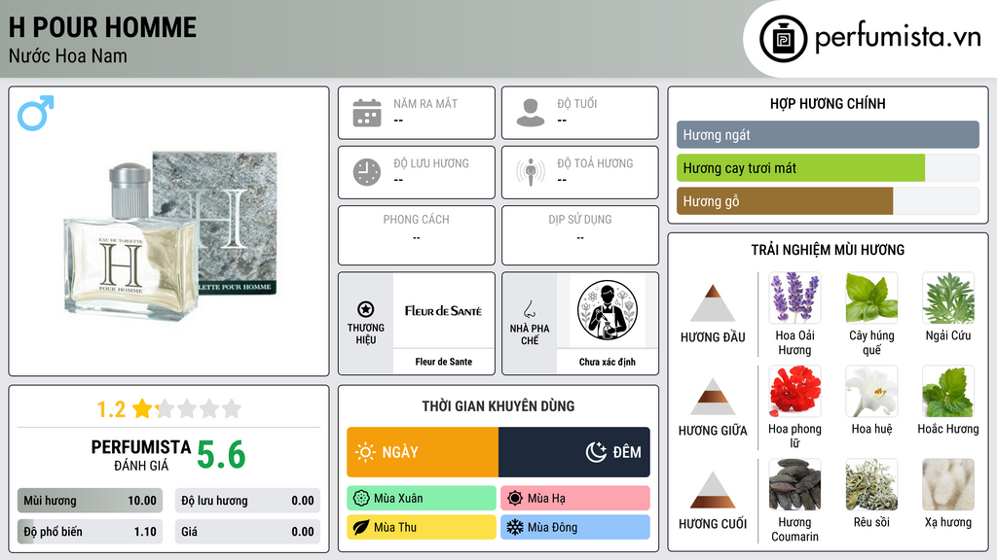Click the Hương cuối pyramid icon
Viewport: 997px width, 560px height.
[x=713, y=490]
